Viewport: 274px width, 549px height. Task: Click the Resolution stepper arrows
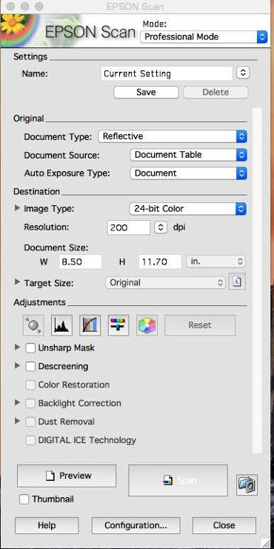160,227
